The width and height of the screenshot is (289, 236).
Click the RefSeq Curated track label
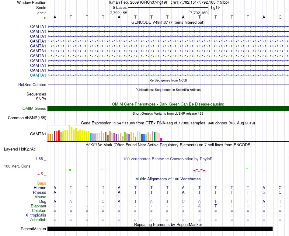click(x=32, y=85)
